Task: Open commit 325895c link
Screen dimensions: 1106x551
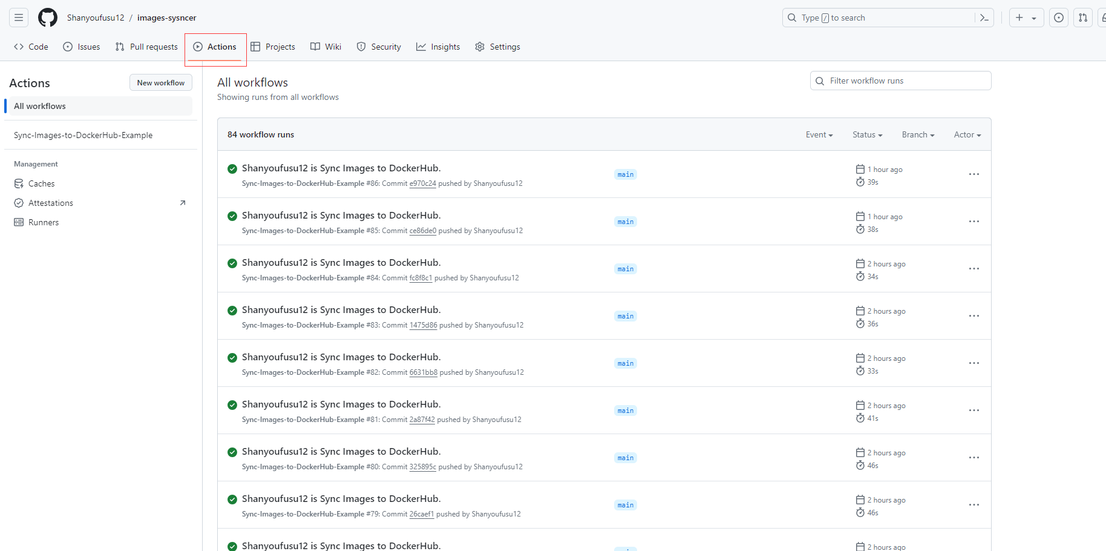Action: click(x=423, y=467)
